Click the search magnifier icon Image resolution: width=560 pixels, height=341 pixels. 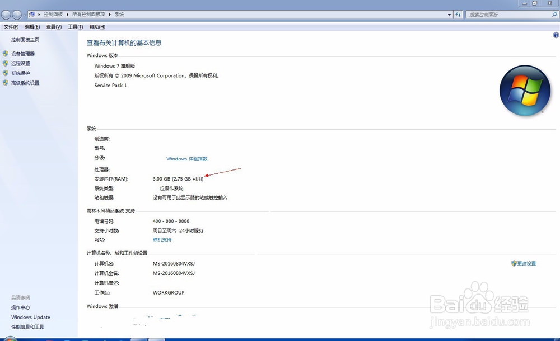click(x=554, y=15)
